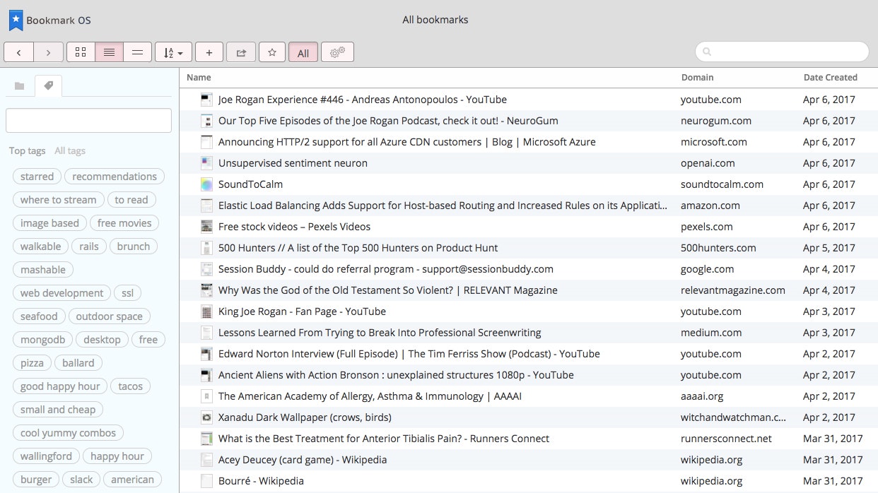The height and width of the screenshot is (493, 878).
Task: Click favicon of Elastic Load Balancing bookmark
Action: coord(206,206)
